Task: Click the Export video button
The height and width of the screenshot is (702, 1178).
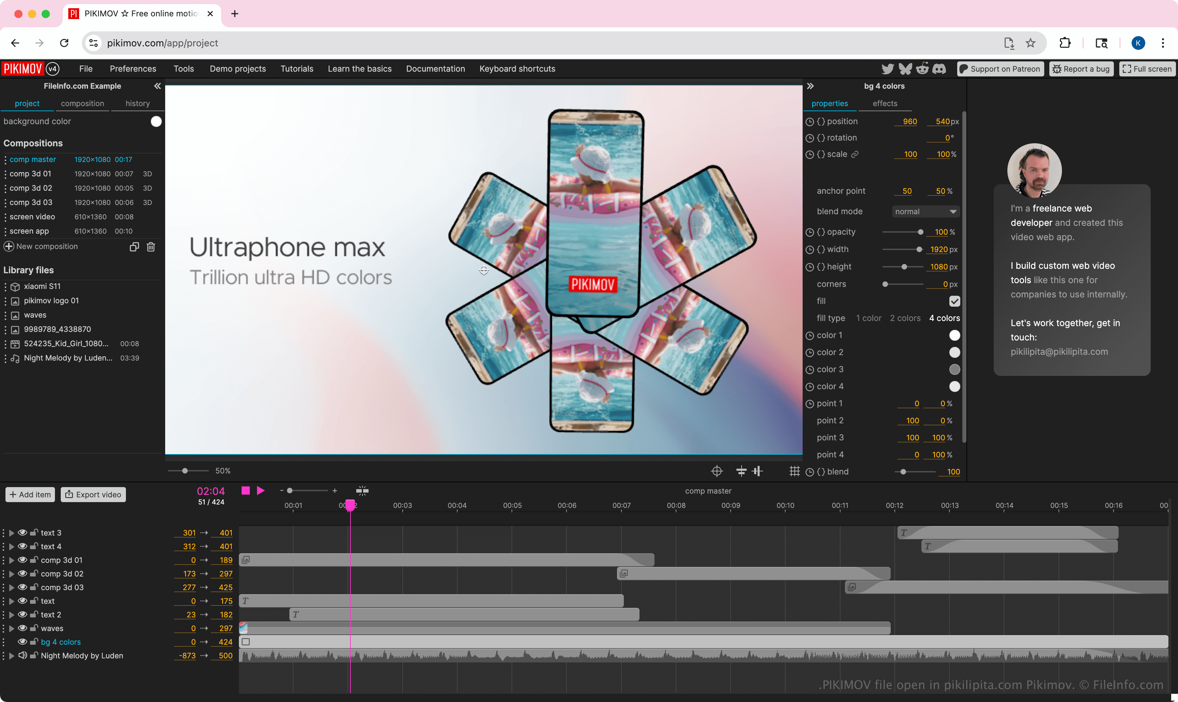Action: tap(93, 495)
